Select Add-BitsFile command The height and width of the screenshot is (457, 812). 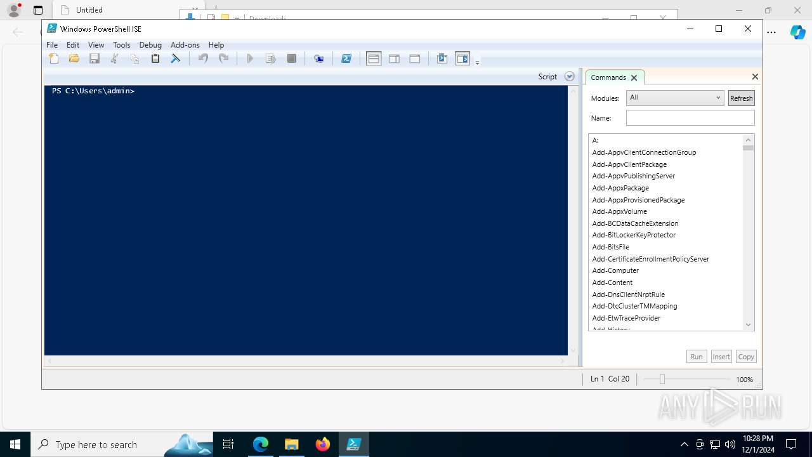pos(611,247)
